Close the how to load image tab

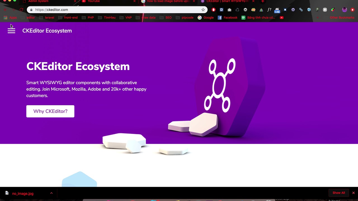pos(194,1)
